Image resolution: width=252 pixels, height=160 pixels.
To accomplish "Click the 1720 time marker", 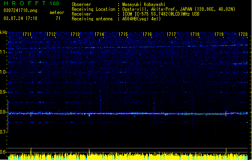I will [243, 34].
